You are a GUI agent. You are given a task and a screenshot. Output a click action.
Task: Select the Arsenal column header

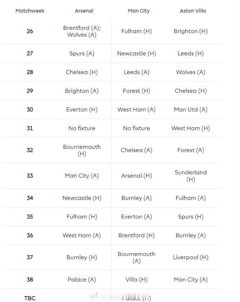(x=84, y=11)
